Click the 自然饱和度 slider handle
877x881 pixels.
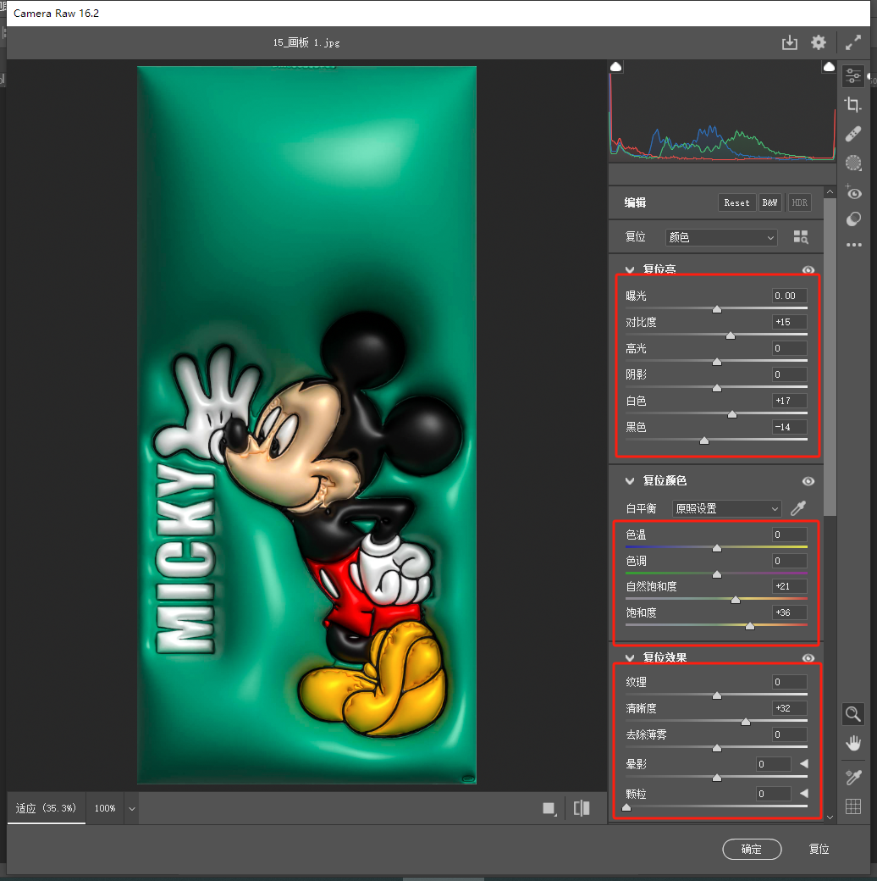coord(736,600)
